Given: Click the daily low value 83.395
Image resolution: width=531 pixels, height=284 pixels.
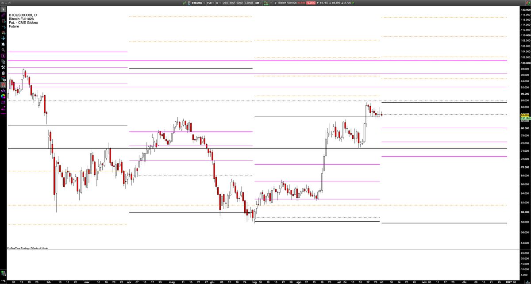Looking at the screenshot, I should pyautogui.click(x=336, y=3).
